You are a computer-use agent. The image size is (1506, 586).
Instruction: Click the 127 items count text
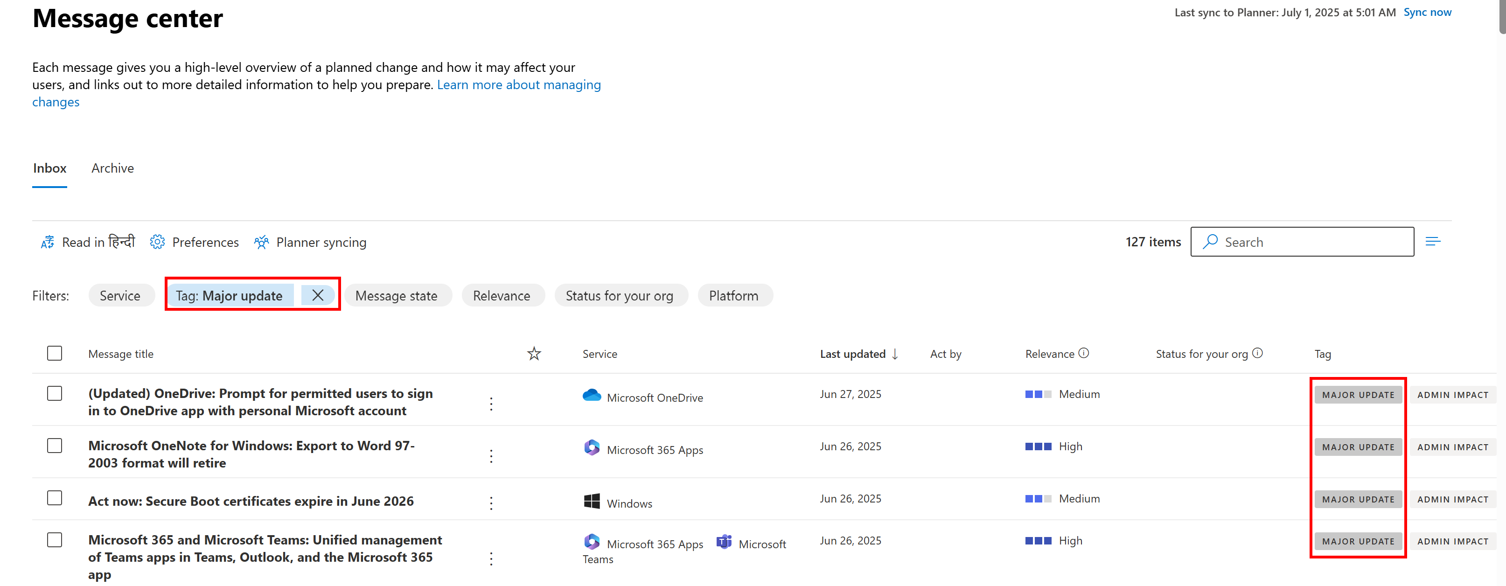point(1153,242)
